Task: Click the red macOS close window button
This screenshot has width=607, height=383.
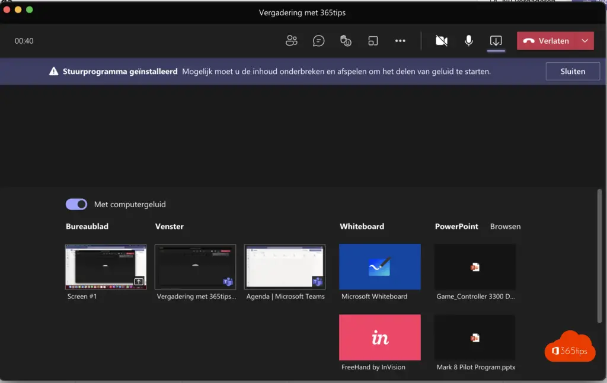Action: coord(7,9)
